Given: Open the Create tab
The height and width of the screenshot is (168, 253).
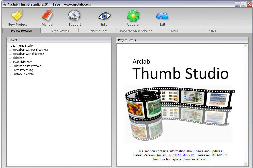Looking at the screenshot, I should 173,31.
